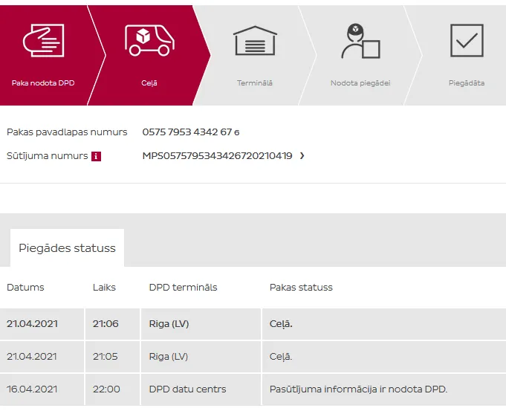Screen dimensions: 506x411
Task: Click the hand-over parcel icon
Action: click(x=43, y=40)
